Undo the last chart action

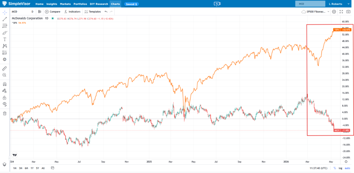click(106, 12)
